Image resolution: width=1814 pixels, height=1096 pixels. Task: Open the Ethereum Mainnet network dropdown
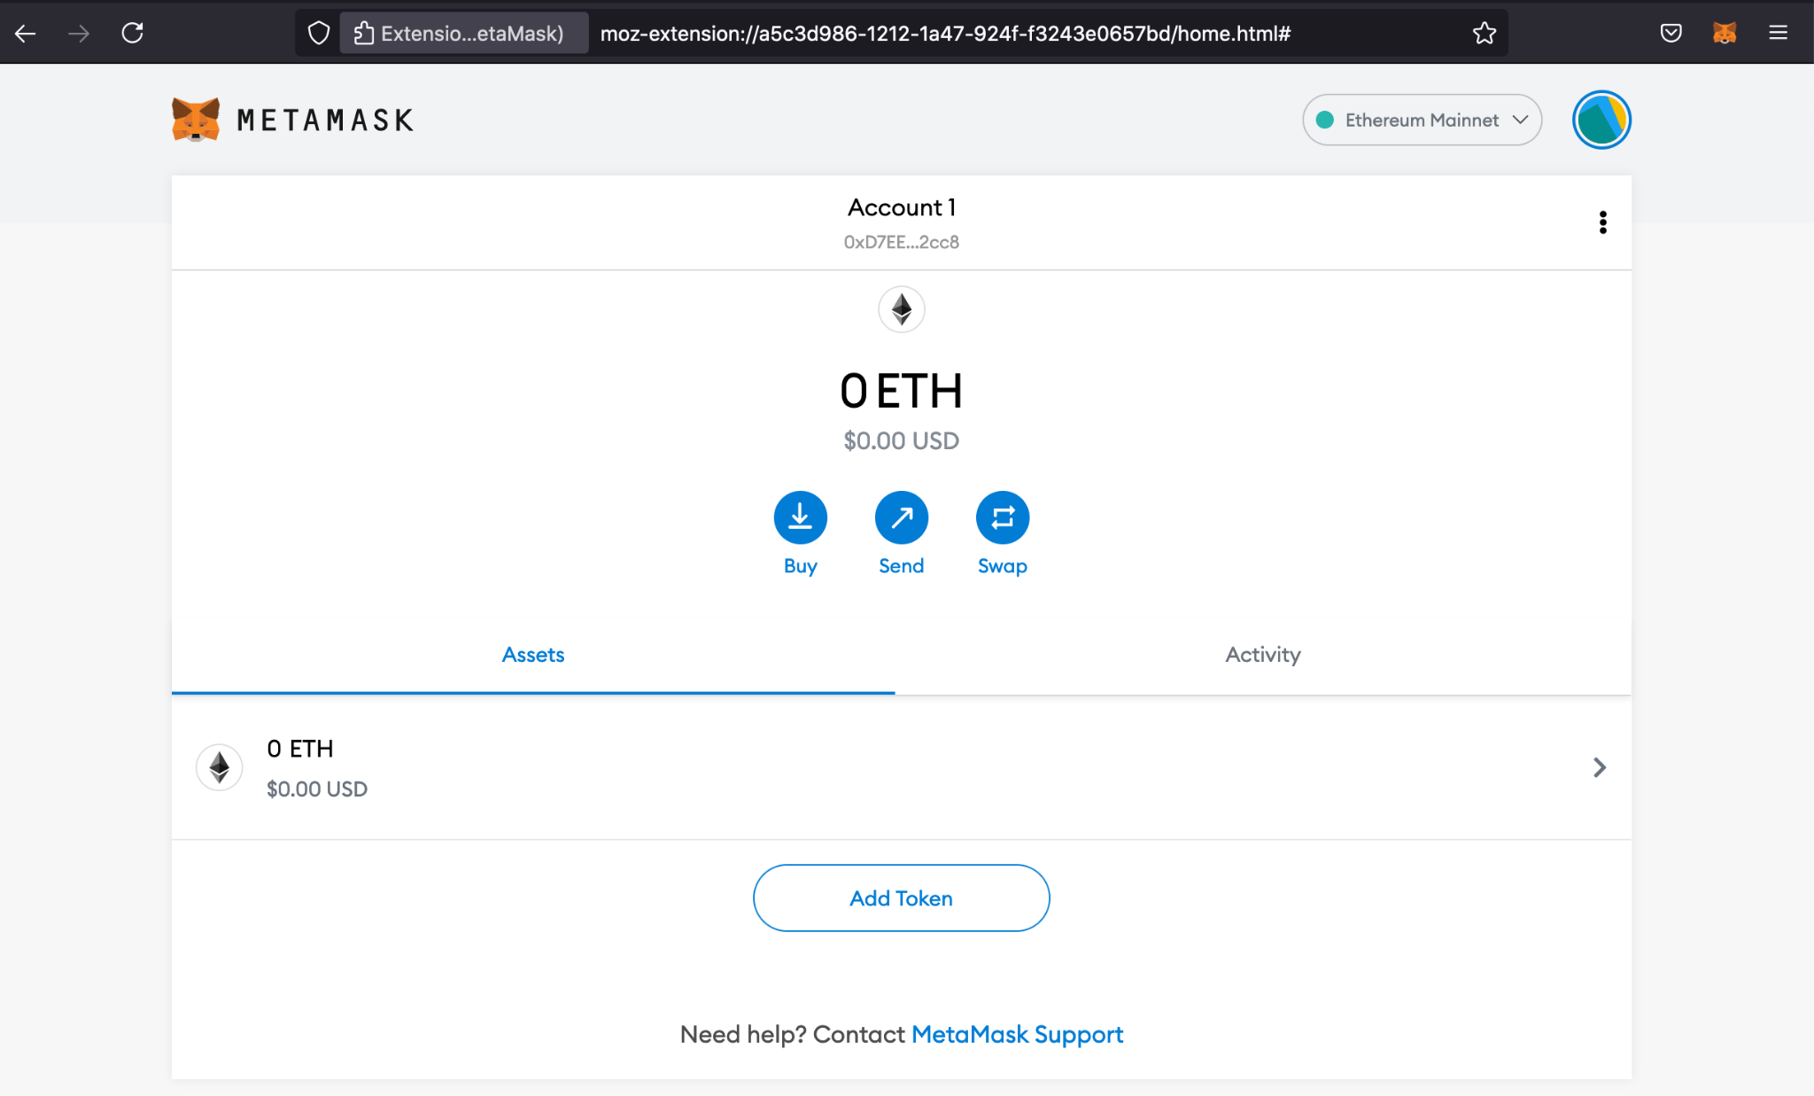point(1422,120)
